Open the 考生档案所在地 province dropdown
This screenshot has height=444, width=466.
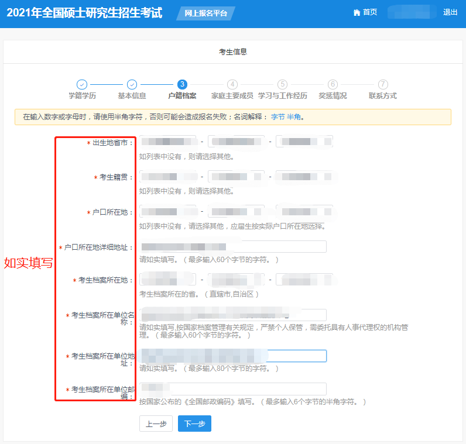(x=168, y=280)
